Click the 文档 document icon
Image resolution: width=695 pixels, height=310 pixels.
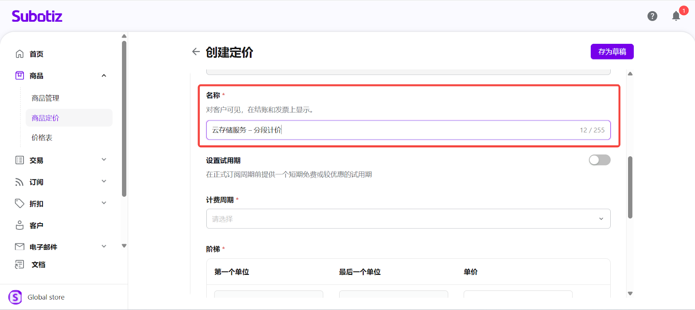[20, 264]
